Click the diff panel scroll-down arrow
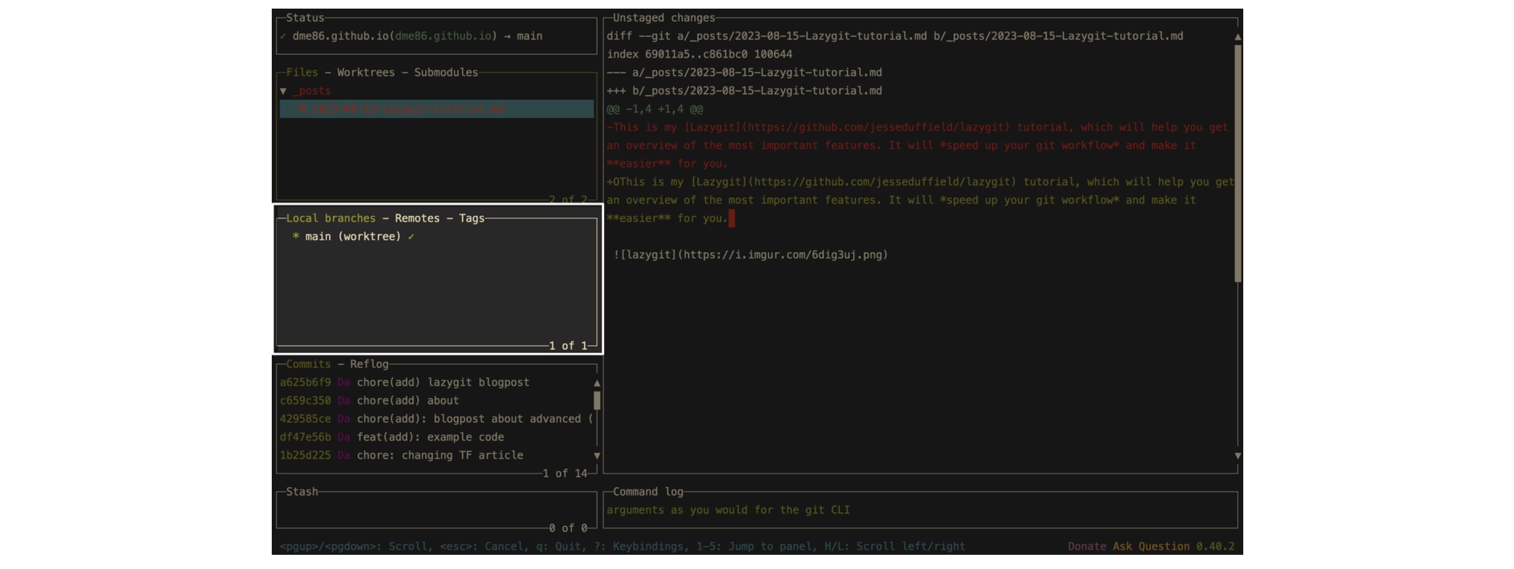Screen dimensions: 1514x569 point(1238,455)
